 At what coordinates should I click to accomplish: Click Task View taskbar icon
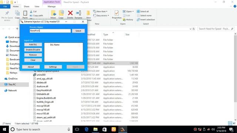point(77,129)
